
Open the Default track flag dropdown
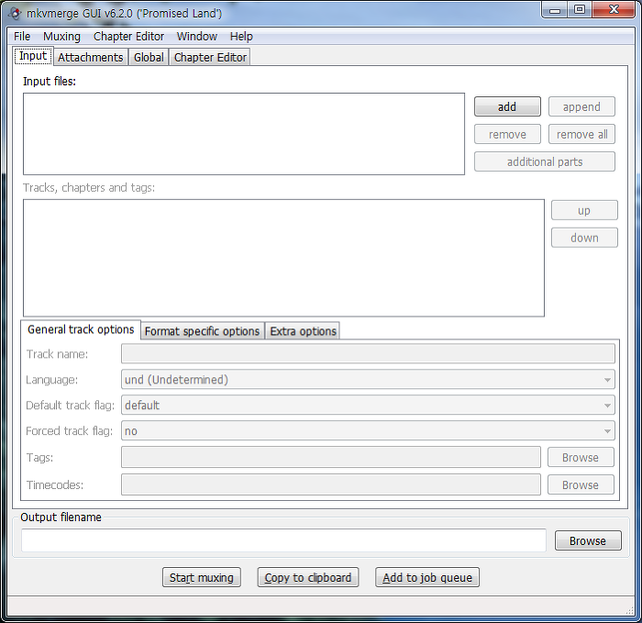click(x=368, y=406)
